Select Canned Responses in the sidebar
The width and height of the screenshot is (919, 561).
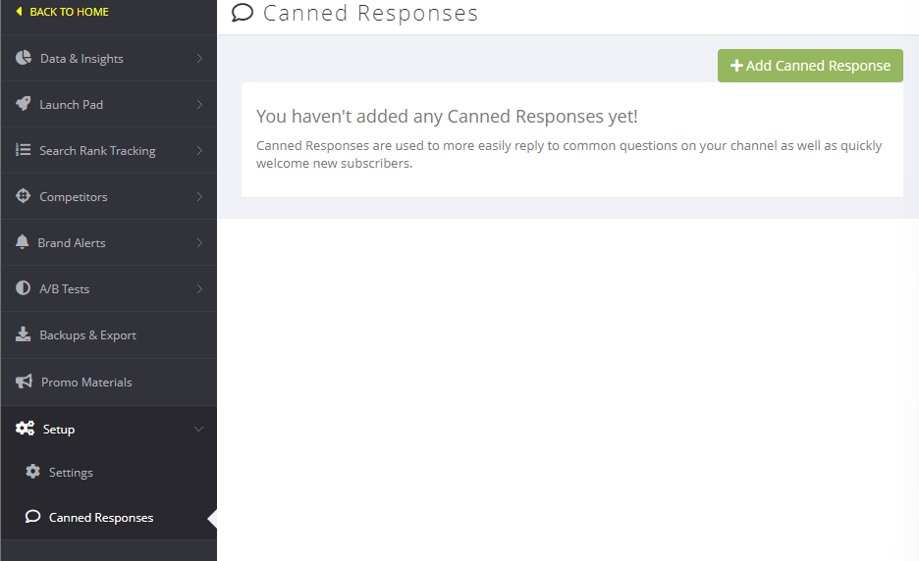click(x=100, y=518)
